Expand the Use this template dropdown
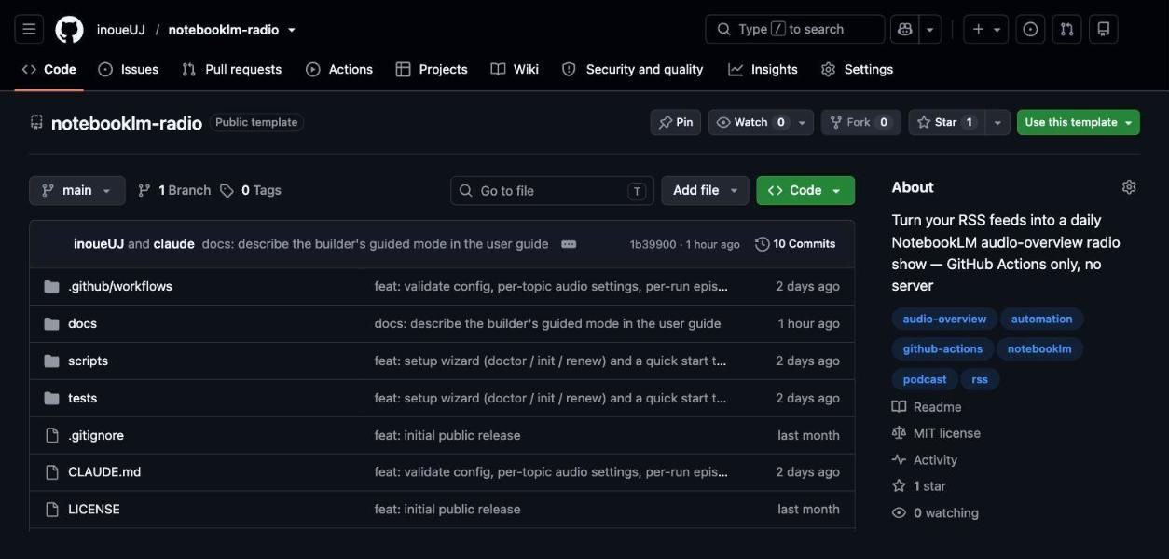Viewport: 1169px width, 559px height. pos(1079,122)
